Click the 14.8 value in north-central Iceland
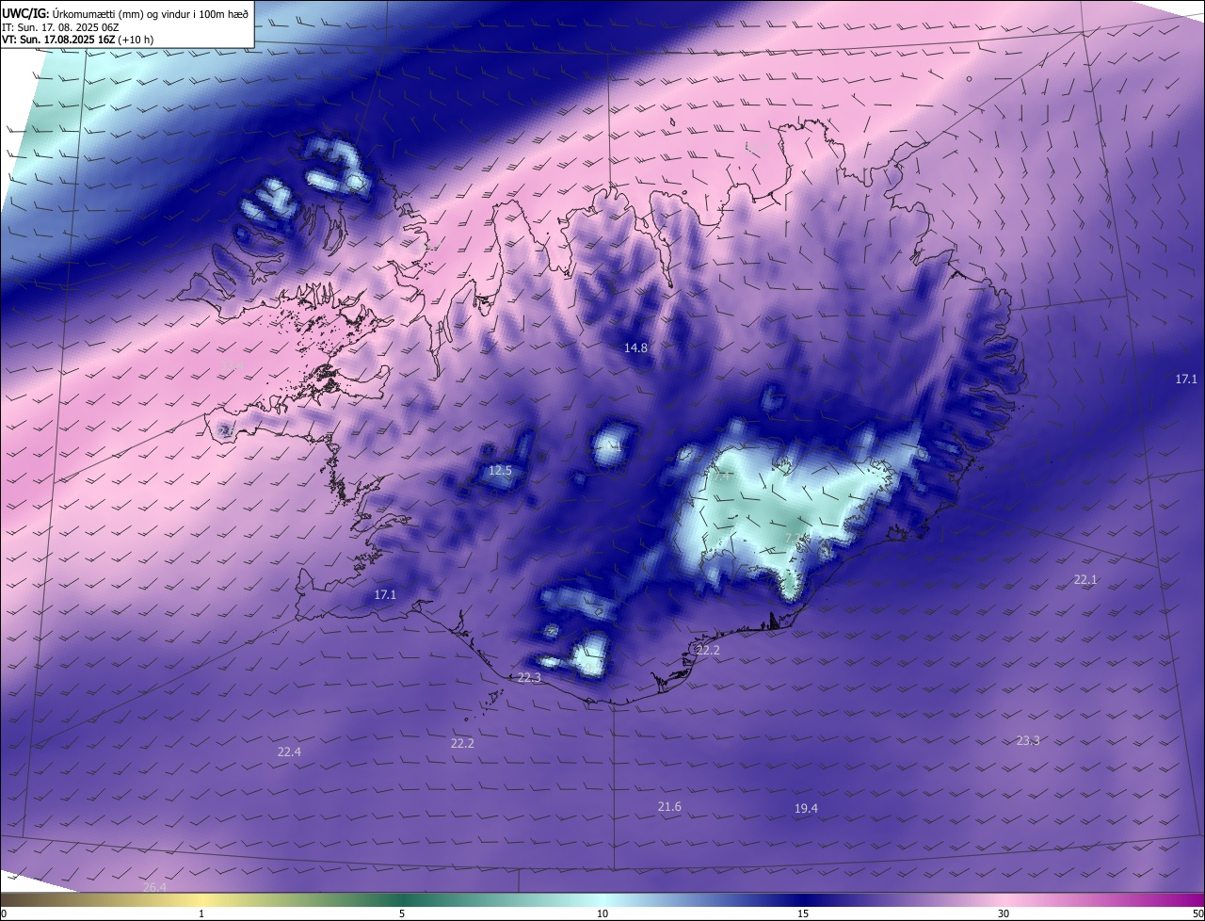 click(635, 347)
